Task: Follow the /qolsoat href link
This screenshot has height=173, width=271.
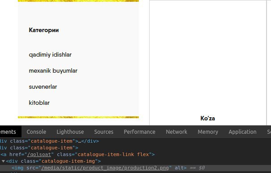Action: [39, 154]
